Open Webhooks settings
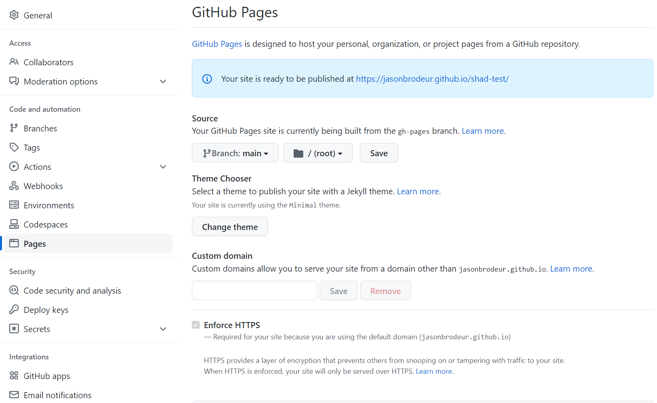Image resolution: width=657 pixels, height=403 pixels. tap(89, 186)
